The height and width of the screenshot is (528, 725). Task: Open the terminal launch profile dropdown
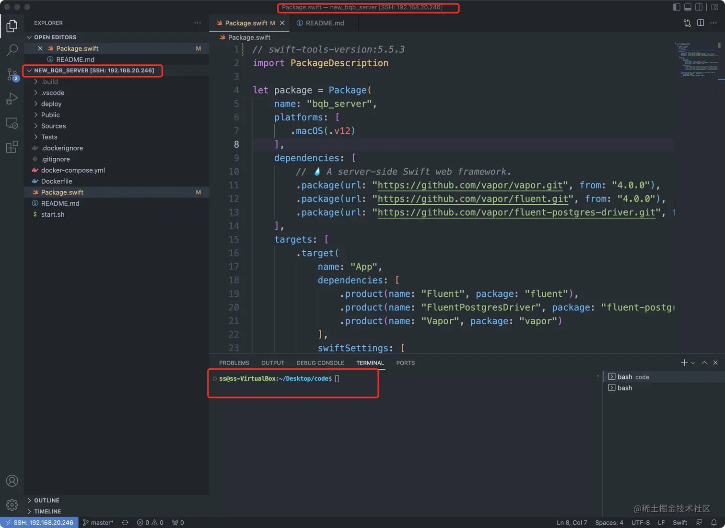[692, 363]
